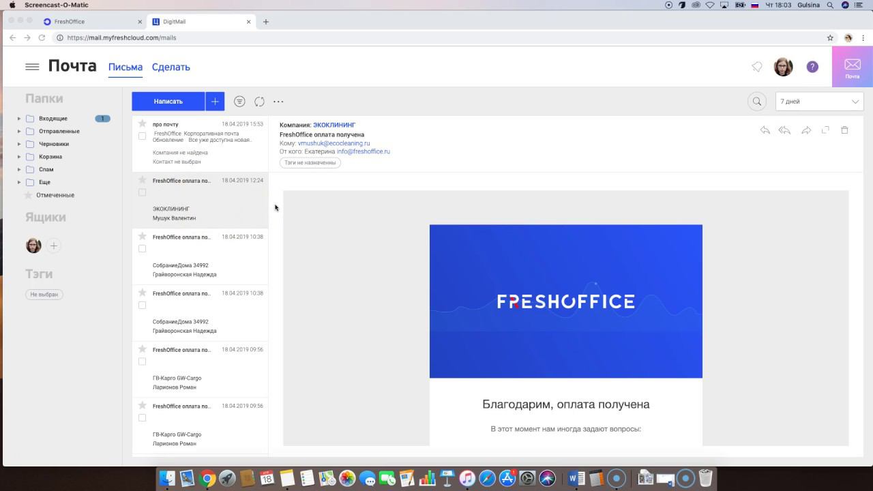This screenshot has height=491, width=873.
Task: Open the Входящие folder
Action: pos(53,119)
